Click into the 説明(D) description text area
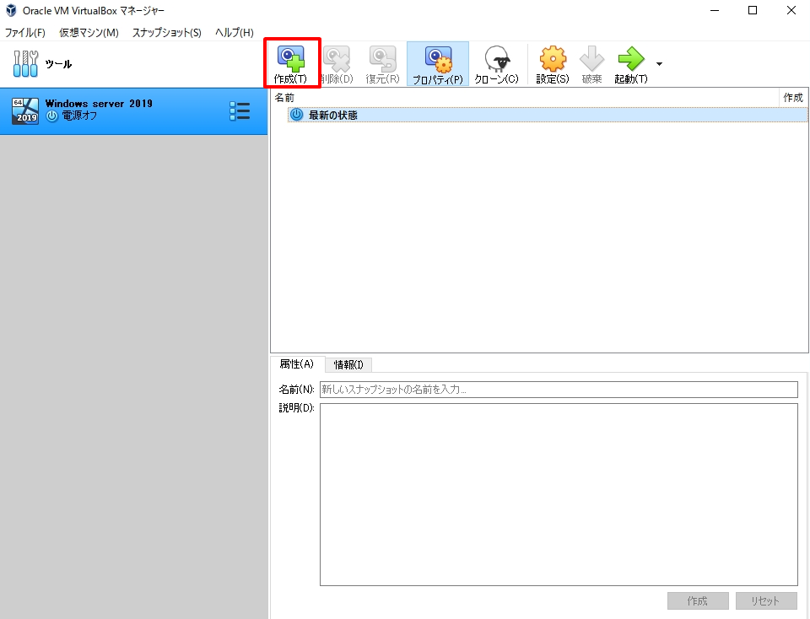The image size is (810, 619). coord(559,494)
